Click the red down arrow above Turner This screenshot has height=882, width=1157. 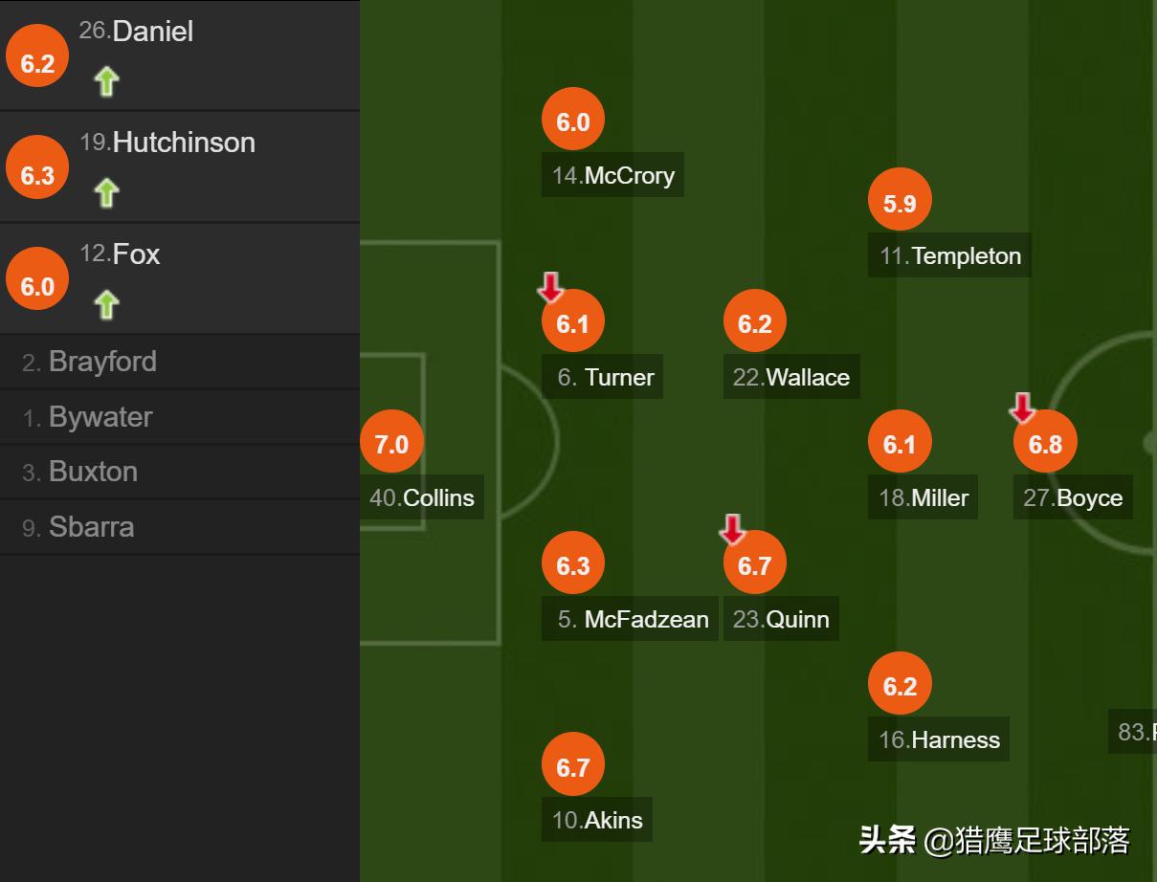[552, 285]
